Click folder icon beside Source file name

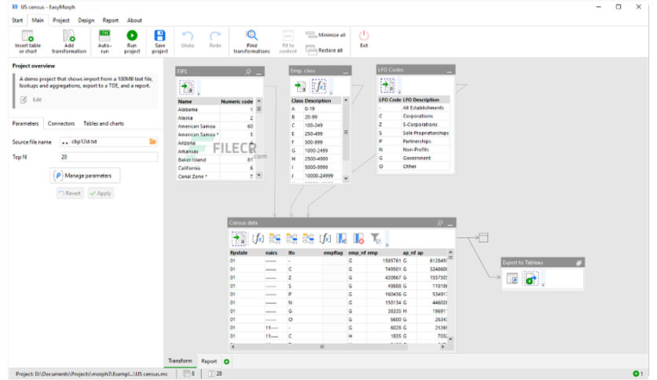point(152,142)
